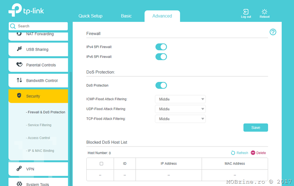Expand UDP-Flood Attack Filtering dropdown
The image size is (294, 186).
[180, 109]
